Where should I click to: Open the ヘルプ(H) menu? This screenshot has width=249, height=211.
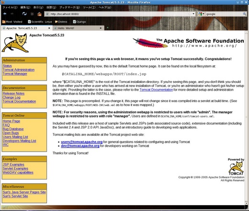[105, 7]
